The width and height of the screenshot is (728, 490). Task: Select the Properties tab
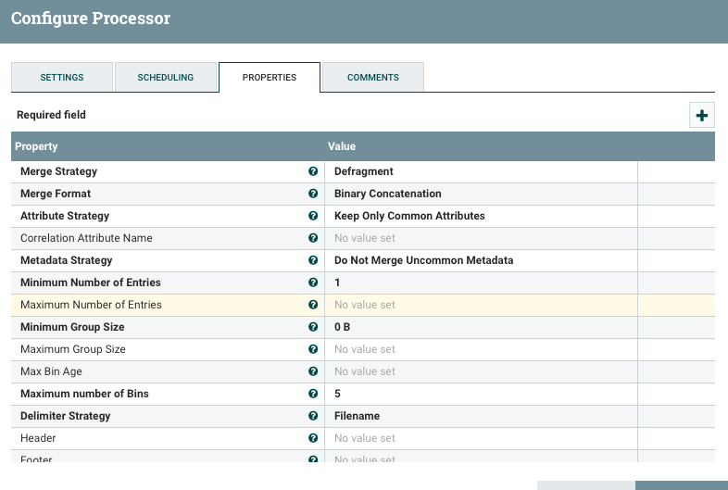tap(270, 78)
